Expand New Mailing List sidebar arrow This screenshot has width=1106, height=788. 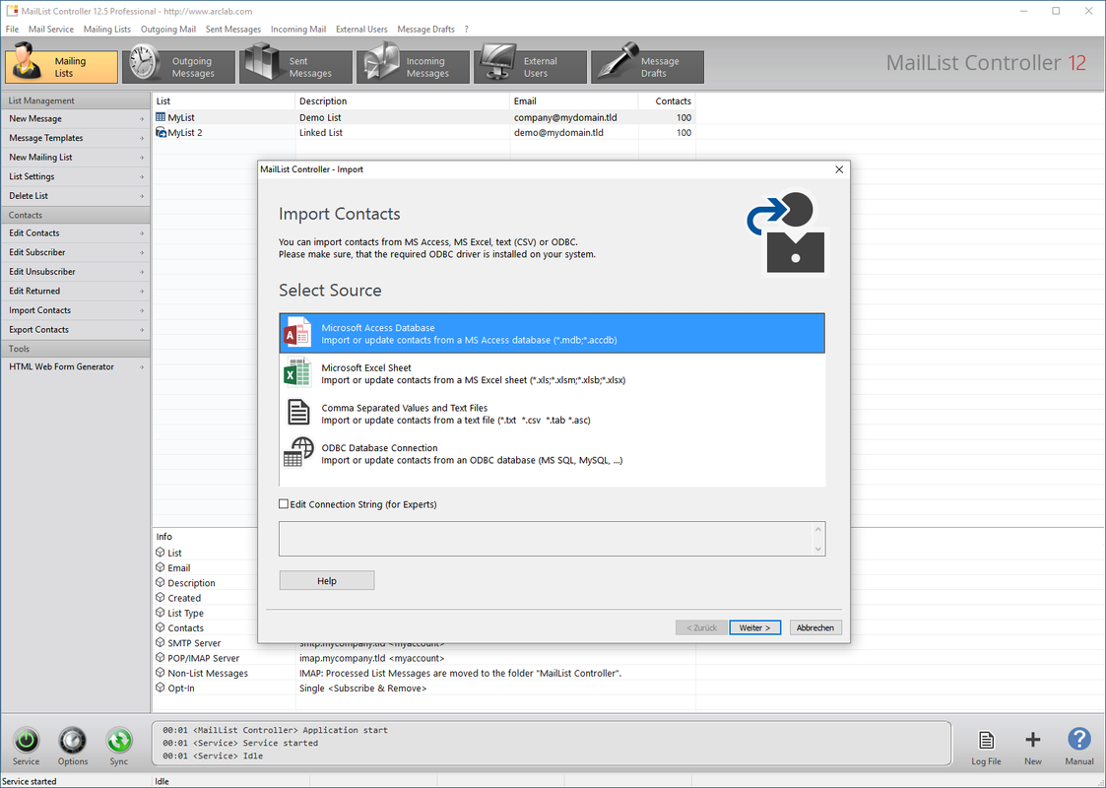click(142, 158)
